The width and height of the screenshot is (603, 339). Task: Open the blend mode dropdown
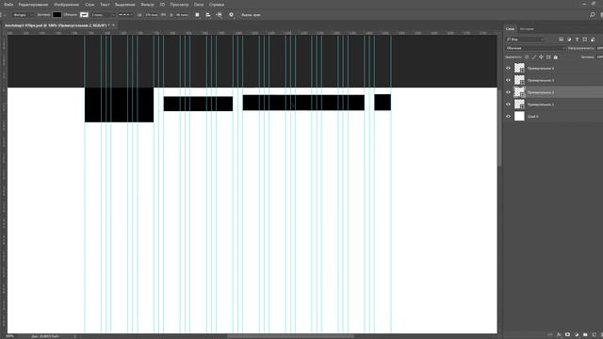pyautogui.click(x=535, y=48)
